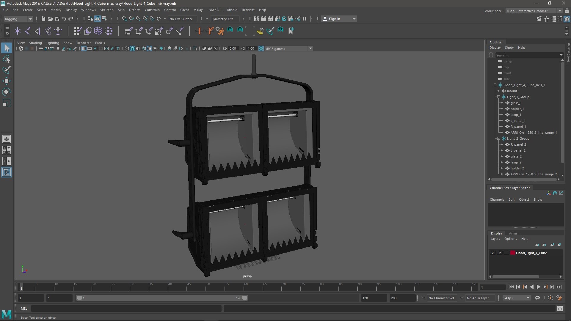Toggle the loop playback icon
The width and height of the screenshot is (571, 321).
(537, 298)
